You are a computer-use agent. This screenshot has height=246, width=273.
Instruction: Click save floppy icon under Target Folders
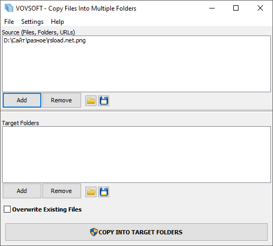click(x=104, y=192)
